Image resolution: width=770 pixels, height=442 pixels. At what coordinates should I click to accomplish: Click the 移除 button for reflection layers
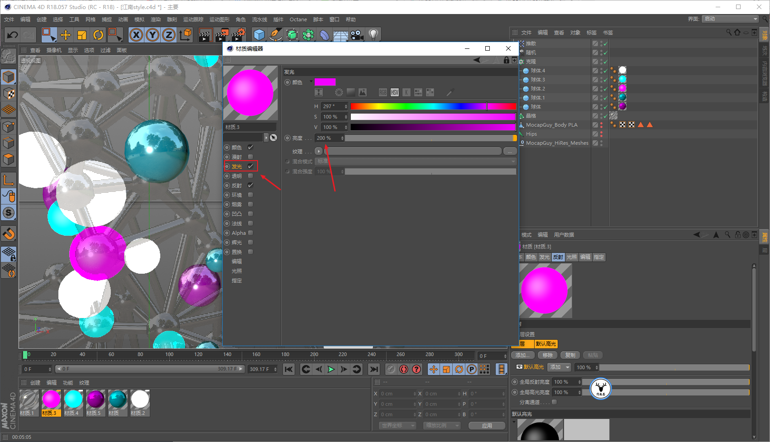548,355
